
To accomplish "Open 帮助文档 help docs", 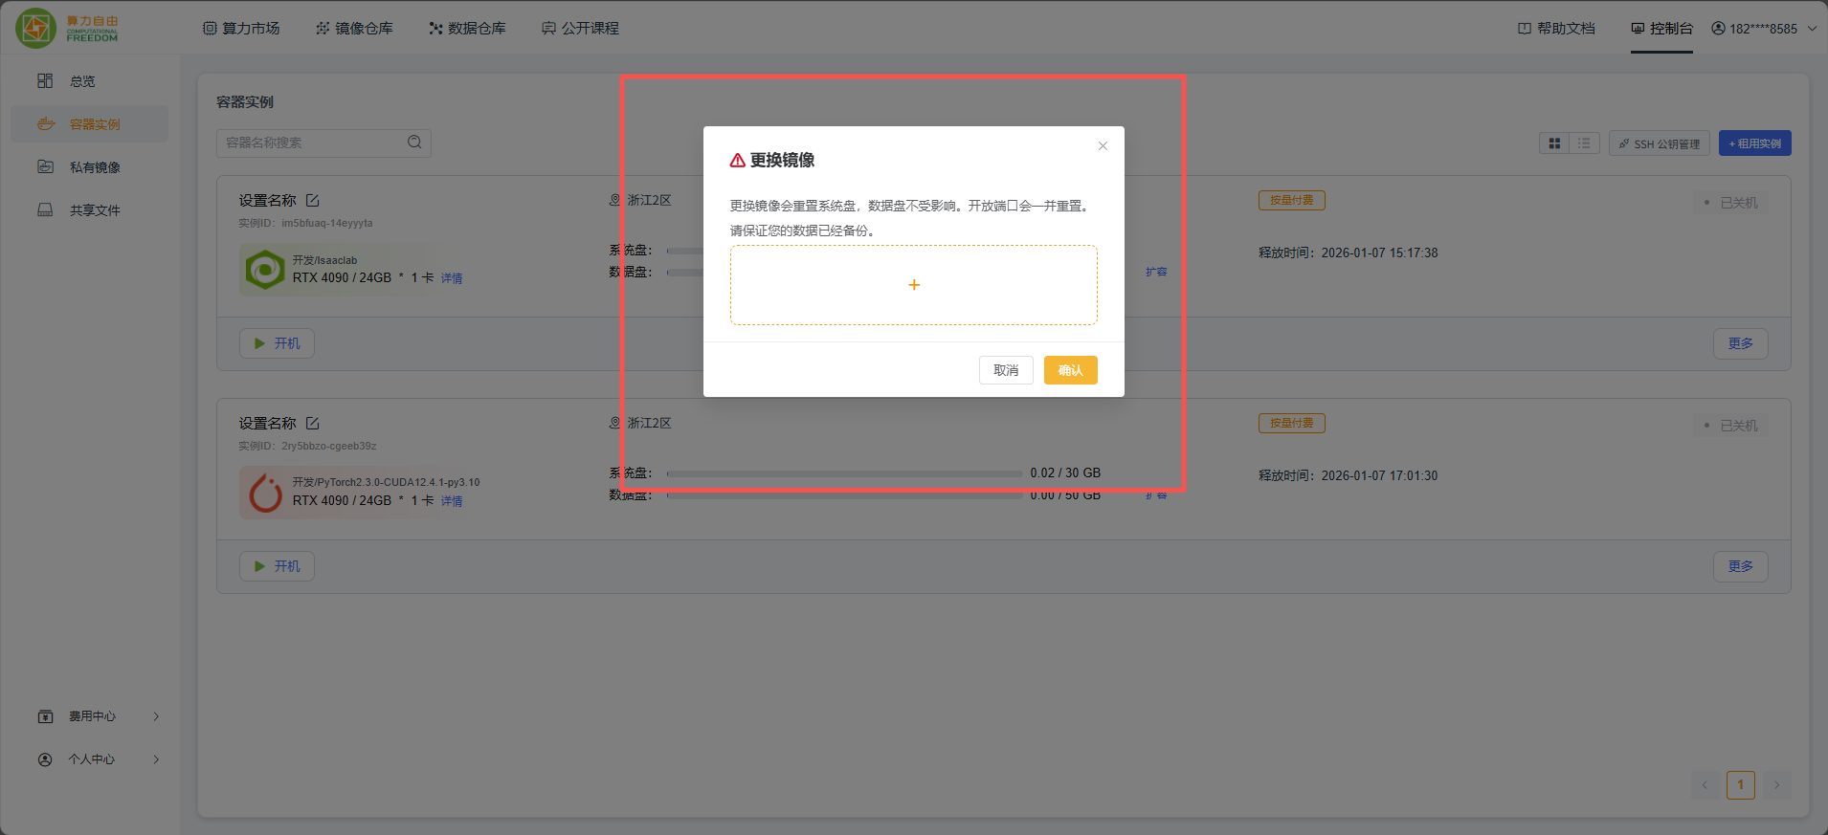I will (1556, 29).
